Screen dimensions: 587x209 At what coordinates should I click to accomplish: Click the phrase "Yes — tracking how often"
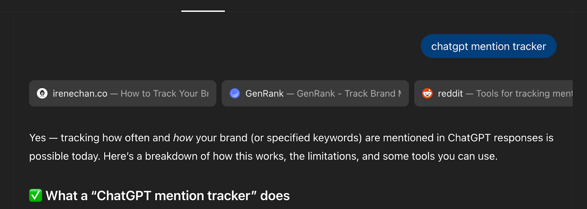point(99,138)
